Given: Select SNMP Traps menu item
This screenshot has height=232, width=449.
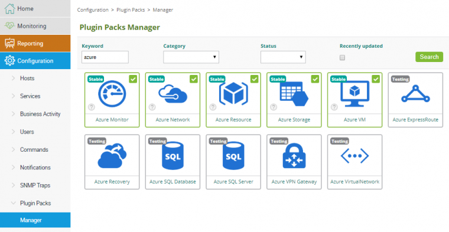Looking at the screenshot, I should tap(35, 185).
